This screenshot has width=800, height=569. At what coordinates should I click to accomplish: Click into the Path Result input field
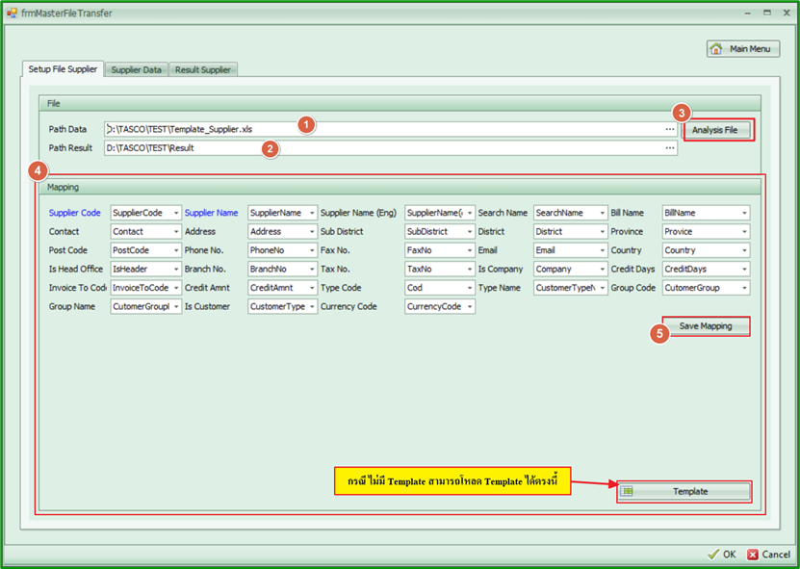click(385, 148)
